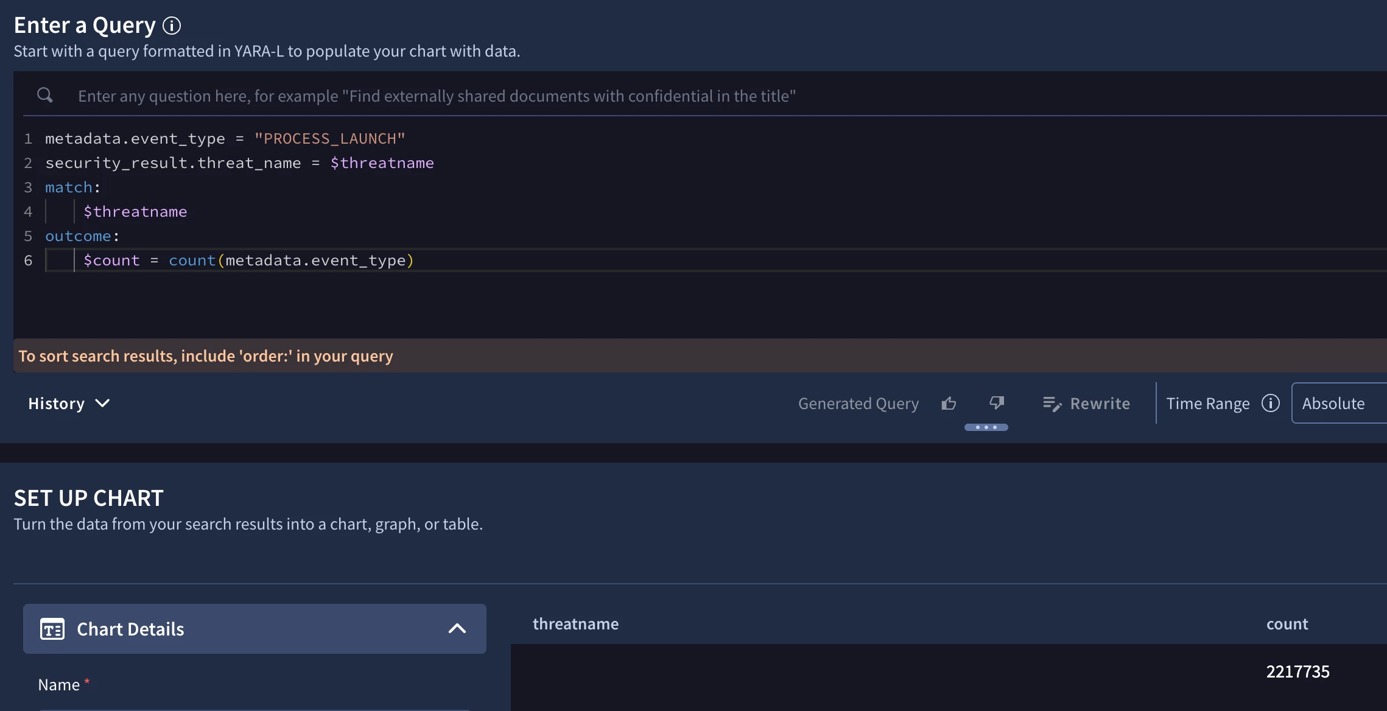Click the info icon beside Enter a Query
1387x711 pixels.
[172, 26]
